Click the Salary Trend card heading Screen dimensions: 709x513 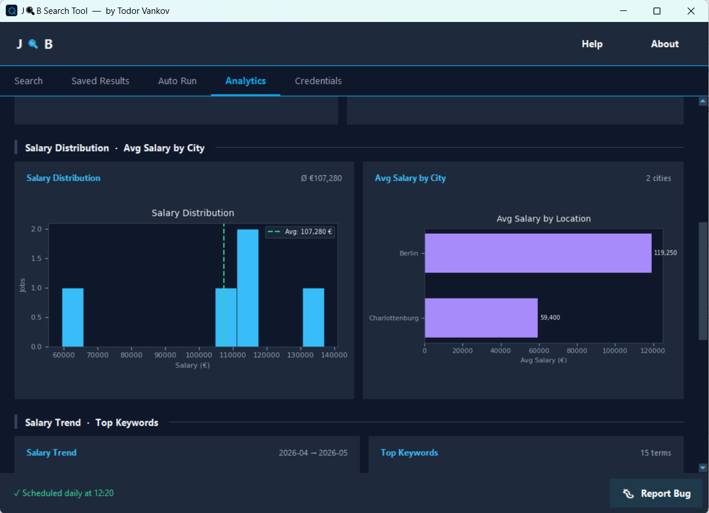tap(51, 453)
